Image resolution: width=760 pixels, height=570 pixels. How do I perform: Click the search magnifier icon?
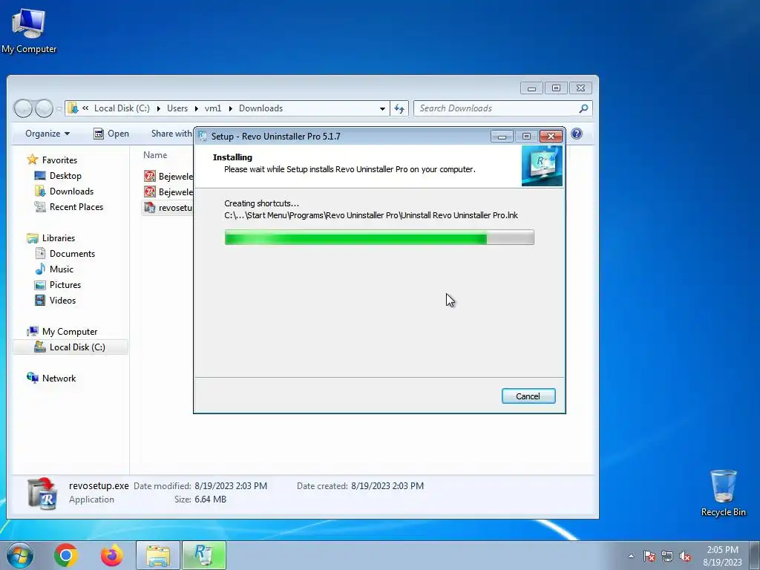(583, 108)
